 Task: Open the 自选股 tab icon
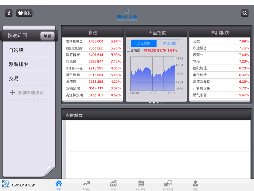point(86,185)
